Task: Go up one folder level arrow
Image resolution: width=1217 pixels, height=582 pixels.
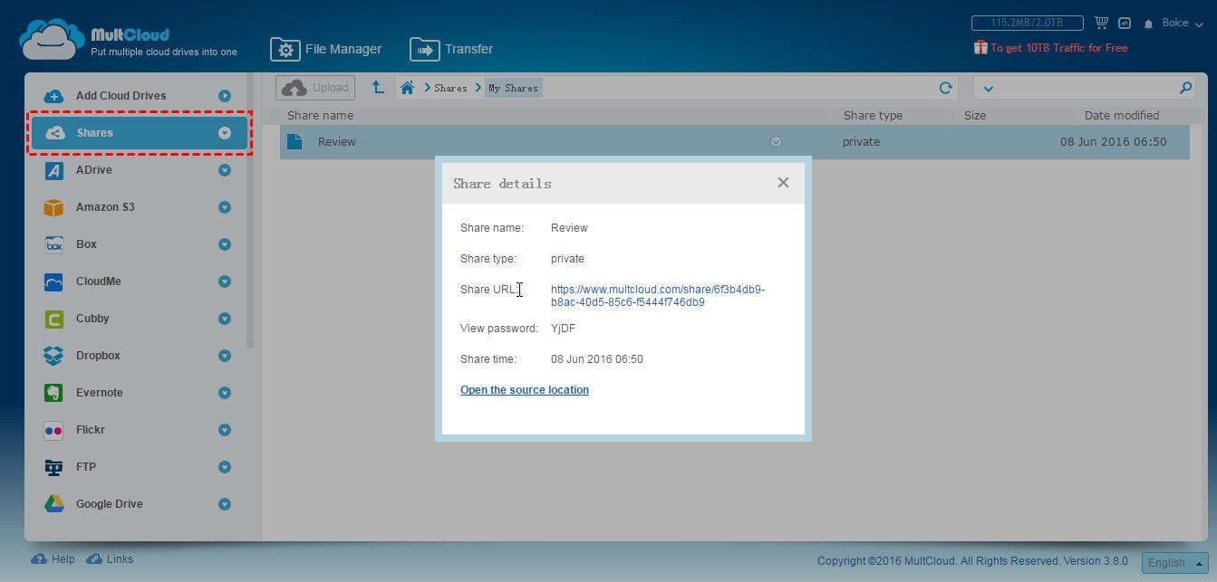Action: click(x=378, y=87)
